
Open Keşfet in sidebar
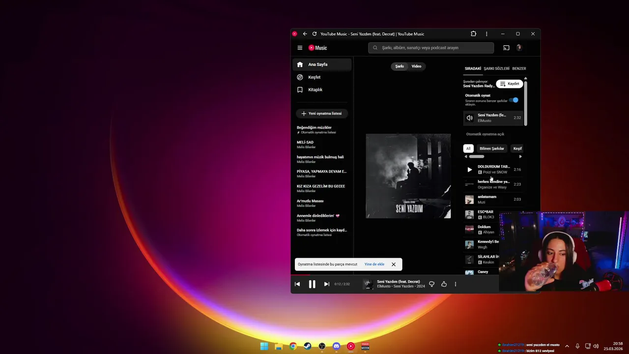[x=322, y=77]
